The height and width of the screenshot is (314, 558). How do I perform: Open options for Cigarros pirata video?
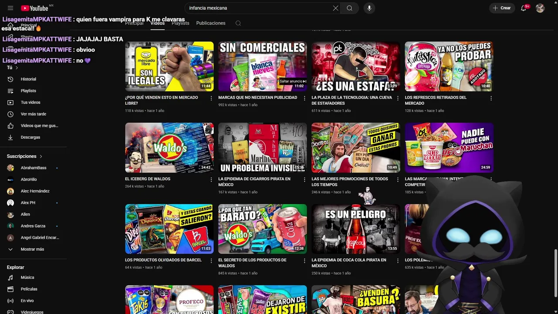tap(305, 179)
